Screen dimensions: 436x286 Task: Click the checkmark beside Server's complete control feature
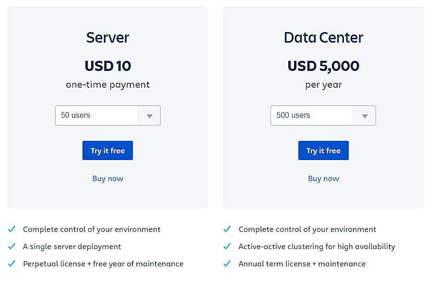[x=12, y=229]
